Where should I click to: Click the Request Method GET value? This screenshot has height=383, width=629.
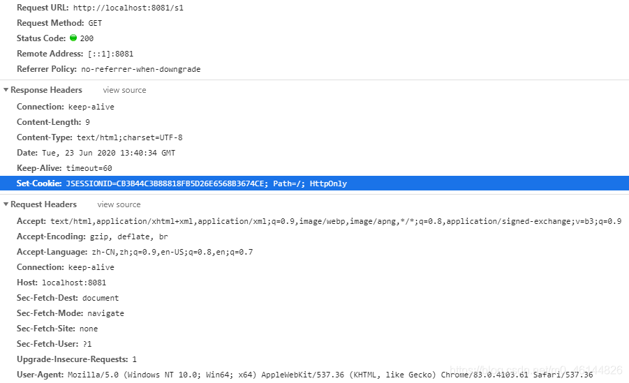point(95,23)
